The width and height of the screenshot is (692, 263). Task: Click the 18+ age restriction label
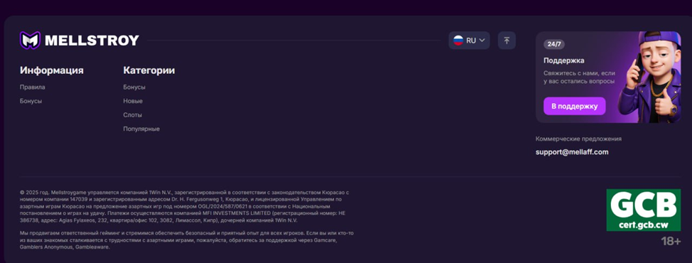pyautogui.click(x=671, y=242)
